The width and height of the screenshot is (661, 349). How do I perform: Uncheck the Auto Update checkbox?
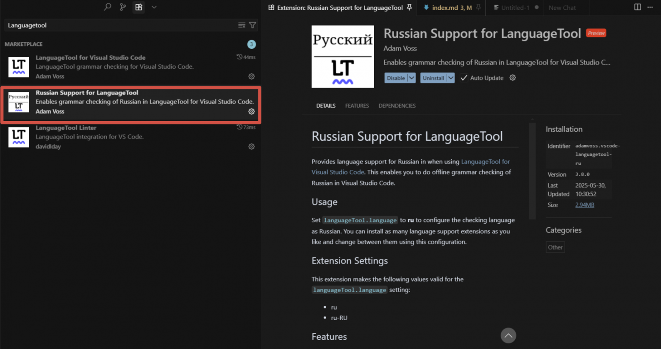tap(464, 78)
